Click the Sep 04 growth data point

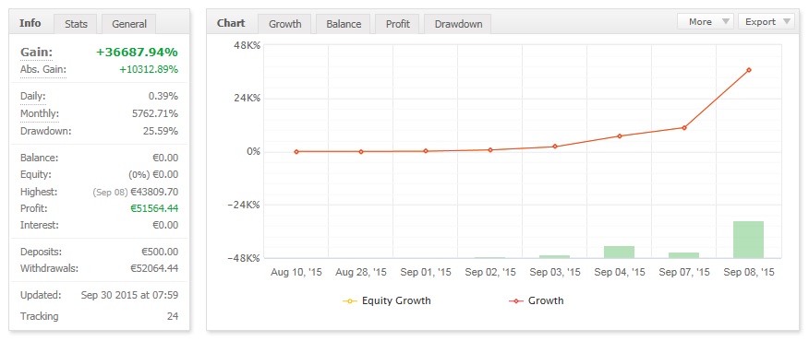(620, 136)
